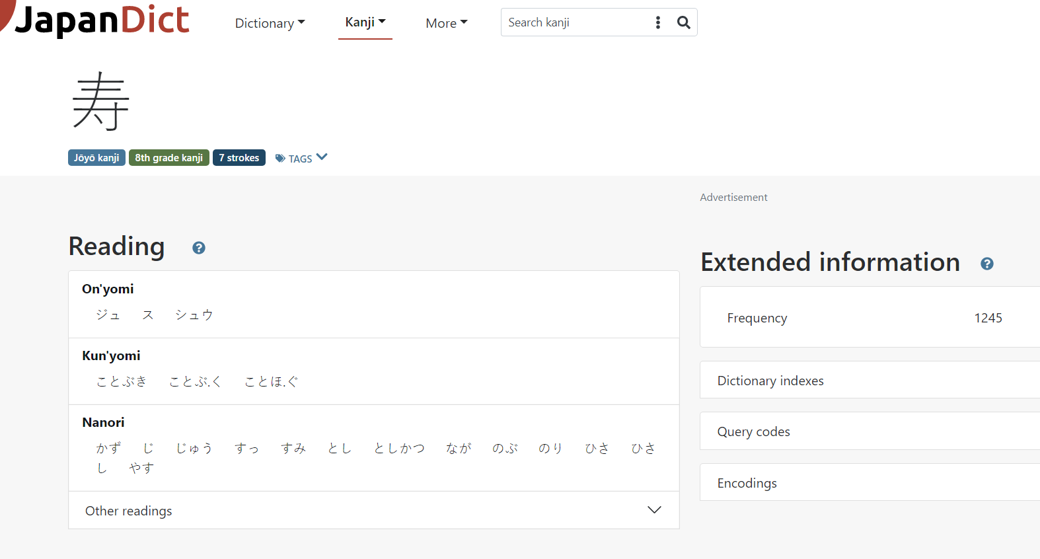Click the large 寿 kanji character

click(x=100, y=101)
